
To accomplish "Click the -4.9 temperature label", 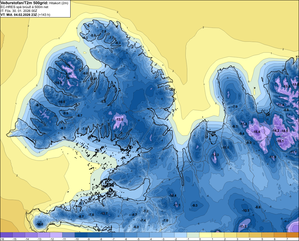I will pyautogui.click(x=286, y=110).
